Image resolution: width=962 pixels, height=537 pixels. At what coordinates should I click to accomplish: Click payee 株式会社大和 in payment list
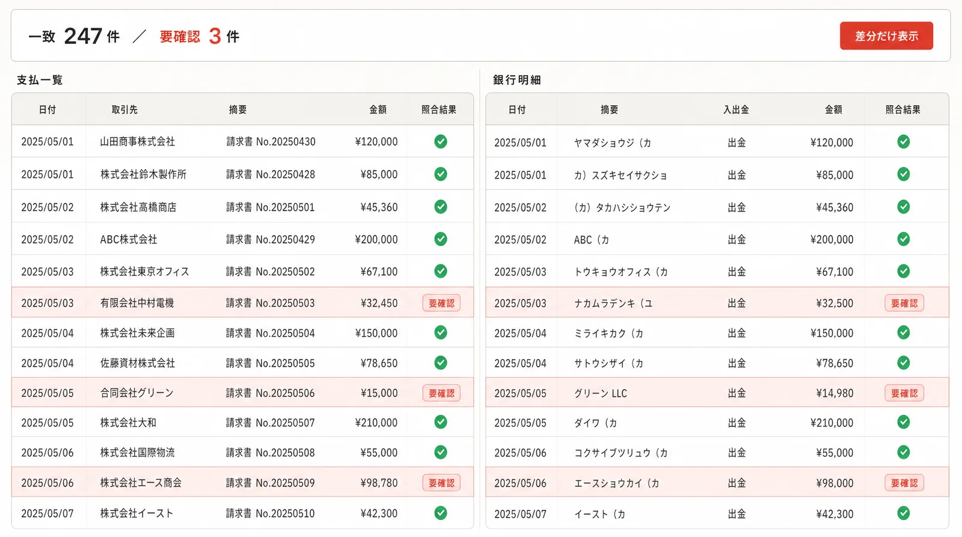[x=128, y=423]
